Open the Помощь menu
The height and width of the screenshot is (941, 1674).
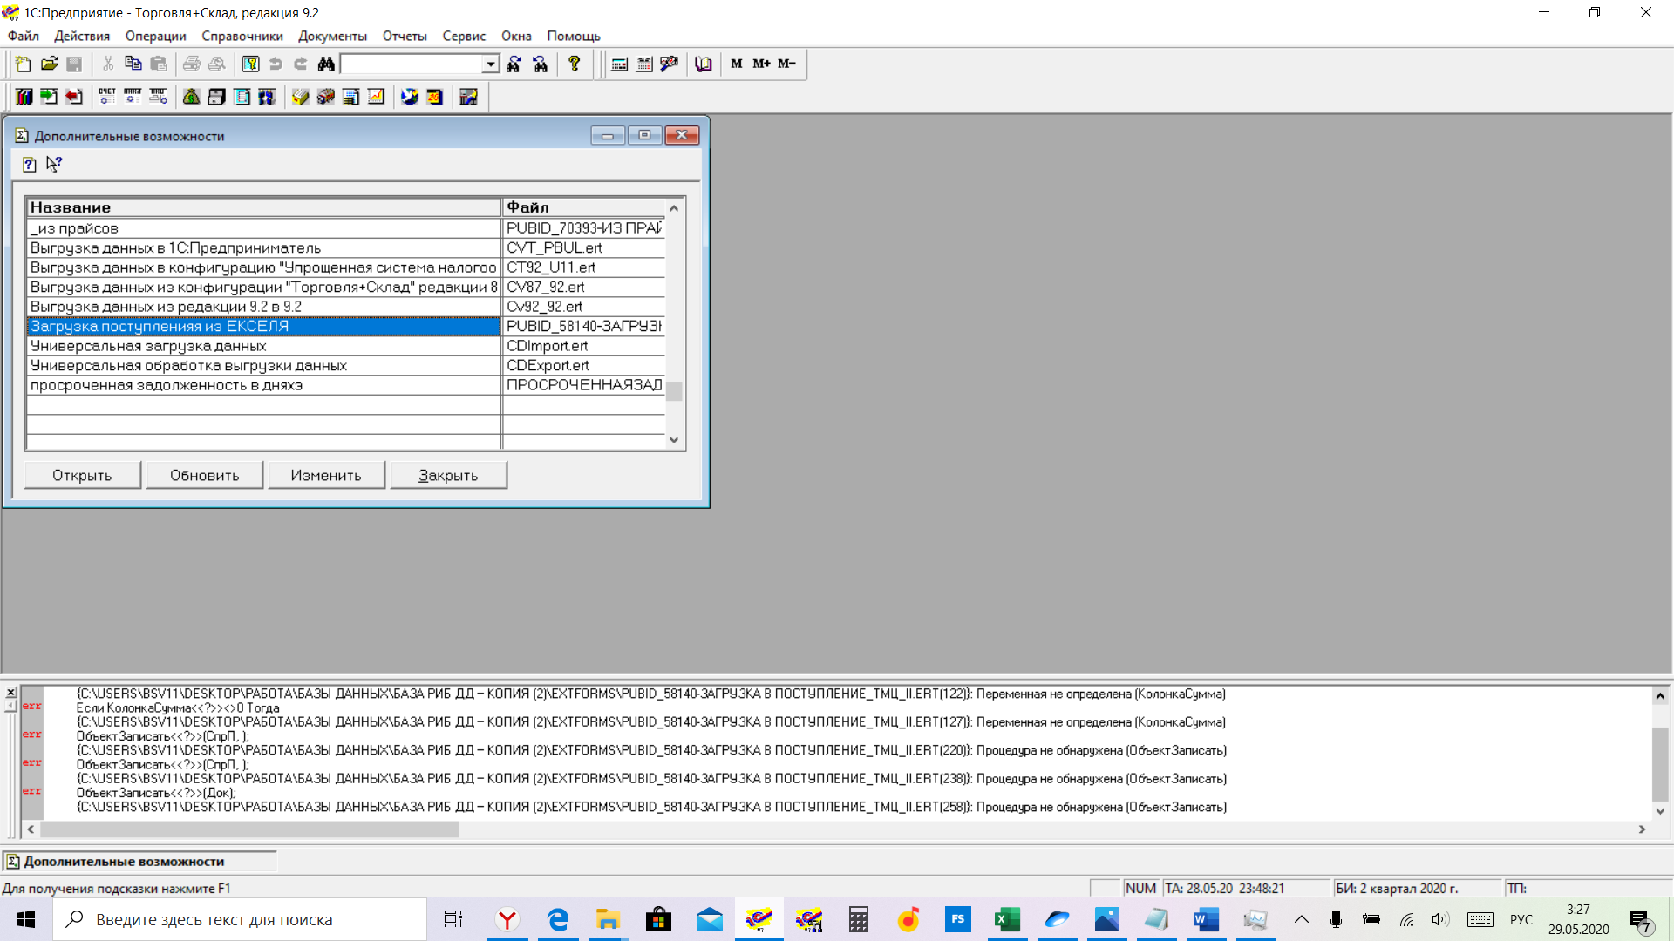tap(574, 36)
